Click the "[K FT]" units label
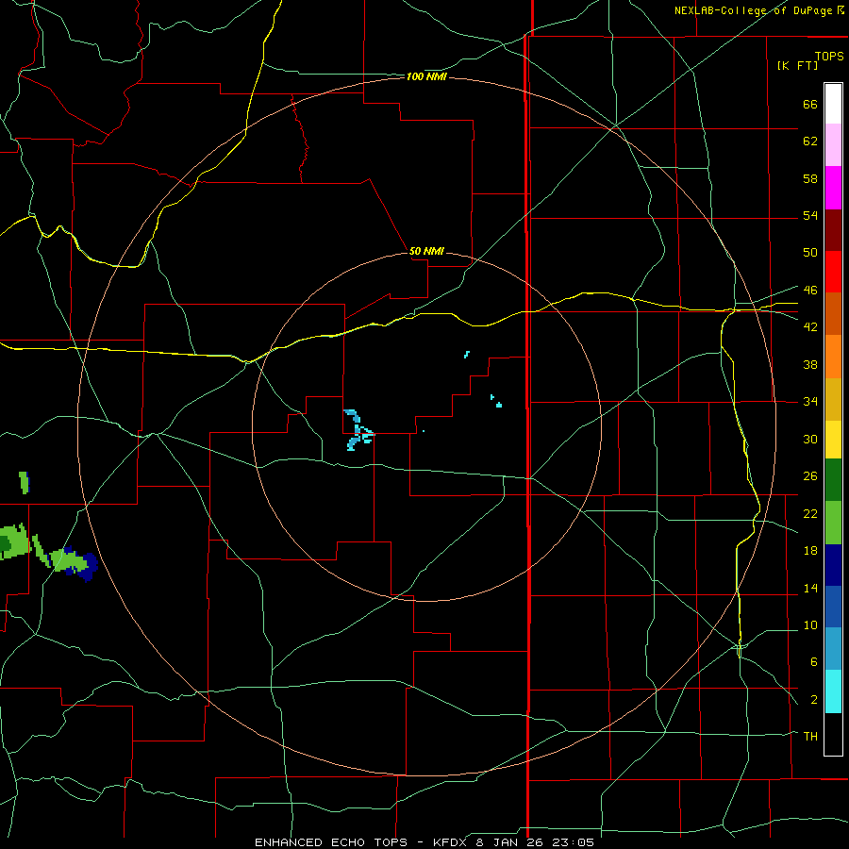The width and height of the screenshot is (849, 849). [x=797, y=65]
